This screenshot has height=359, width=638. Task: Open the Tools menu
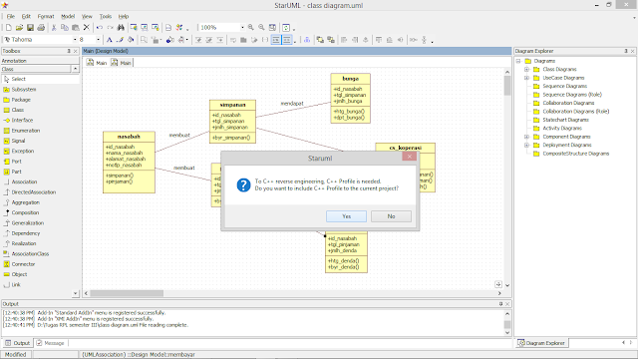click(105, 16)
